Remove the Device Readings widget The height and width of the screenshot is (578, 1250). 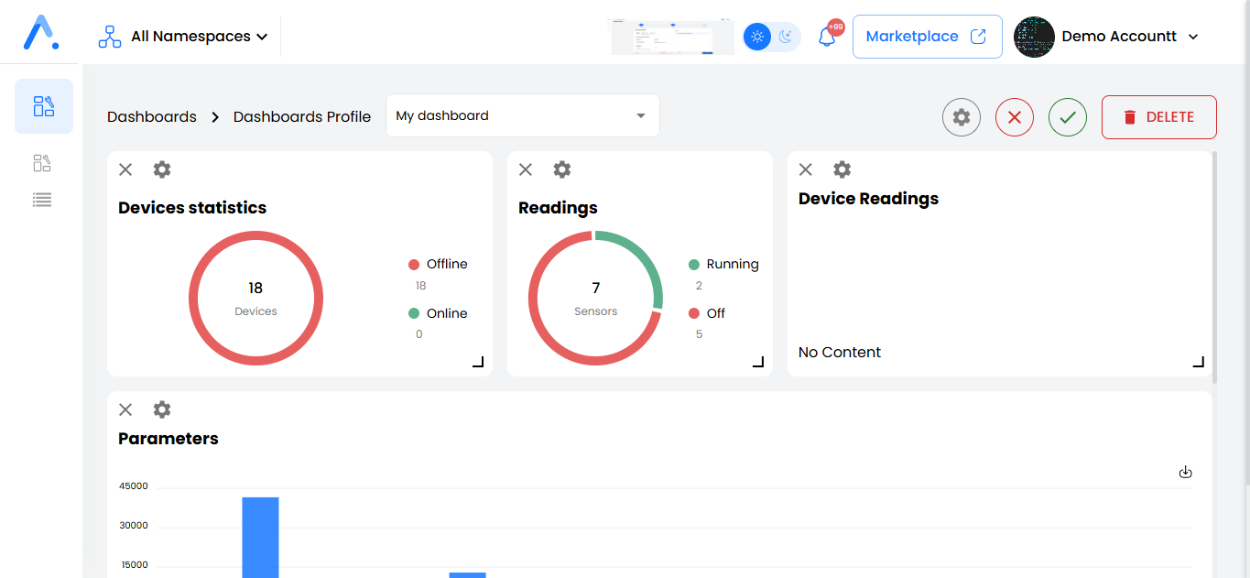pyautogui.click(x=805, y=169)
